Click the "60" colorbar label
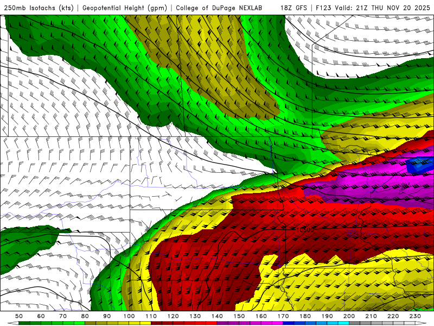 click(x=41, y=316)
